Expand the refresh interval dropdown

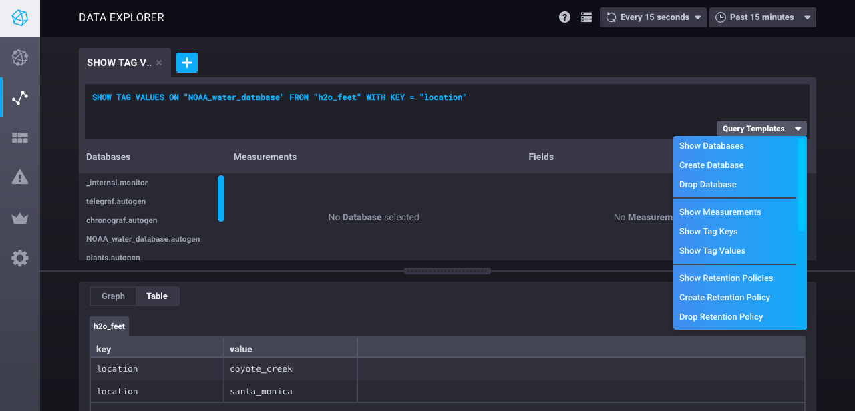(x=653, y=17)
